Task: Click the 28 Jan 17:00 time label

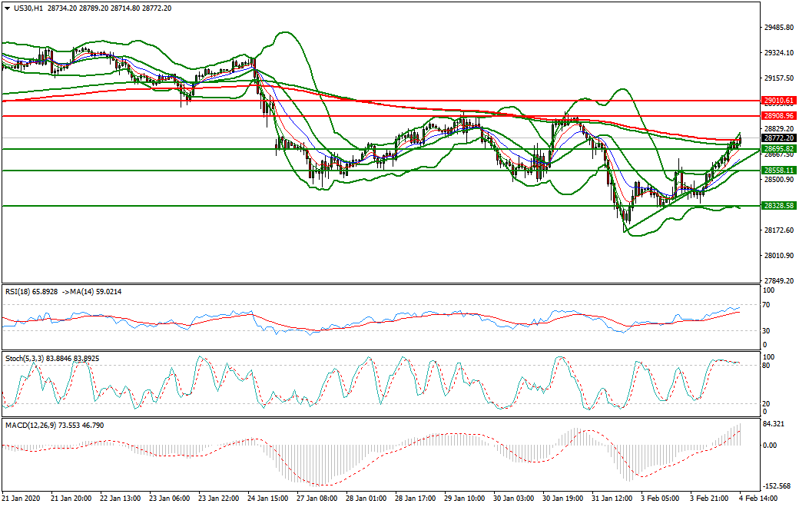Action: [x=416, y=499]
